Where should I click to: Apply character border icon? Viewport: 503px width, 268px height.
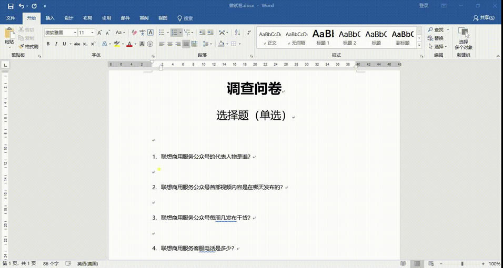[x=150, y=33]
